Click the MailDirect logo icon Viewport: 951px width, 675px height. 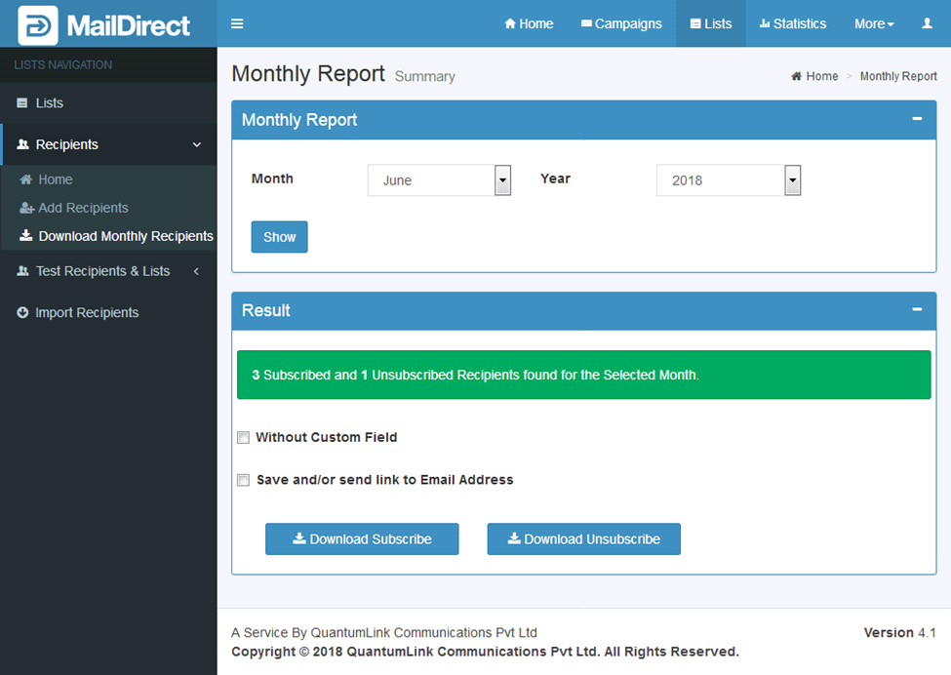click(38, 24)
